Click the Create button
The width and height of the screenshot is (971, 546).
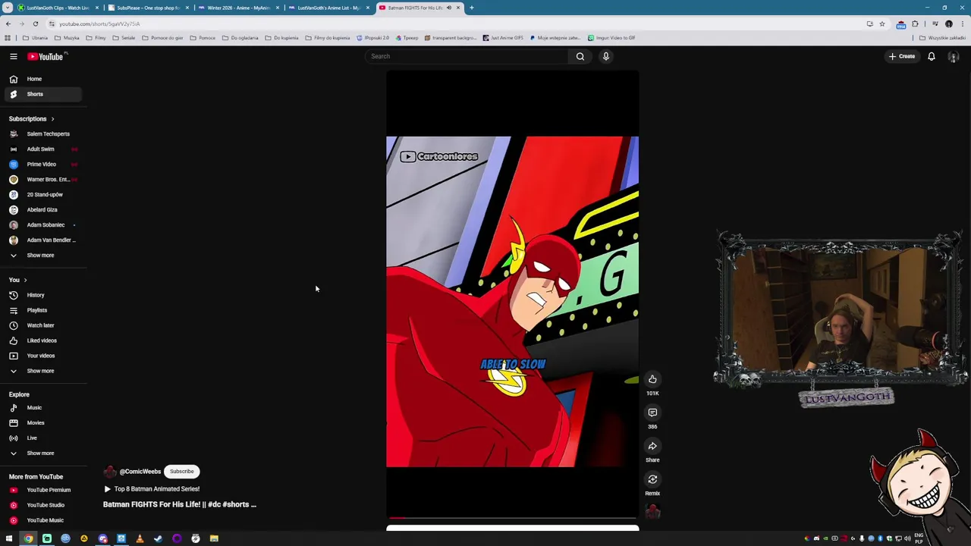(902, 56)
